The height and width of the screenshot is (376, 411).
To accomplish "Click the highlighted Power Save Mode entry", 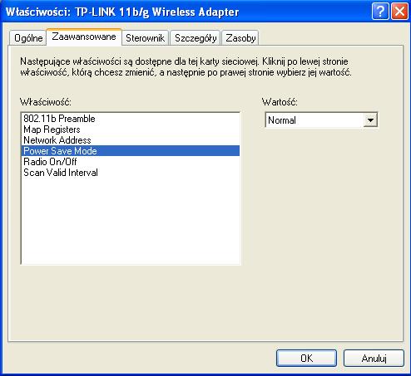I will 131,151.
